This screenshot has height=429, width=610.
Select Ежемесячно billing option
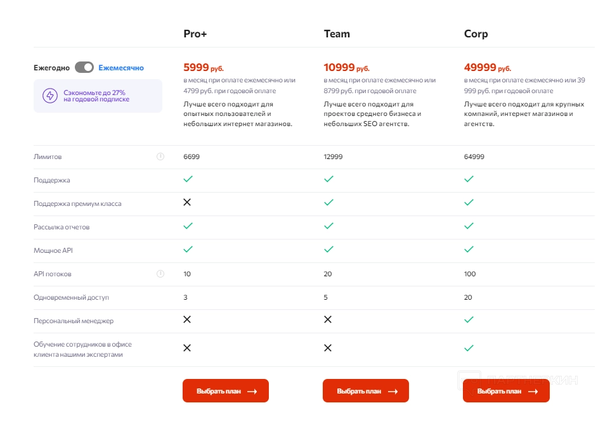coord(121,68)
